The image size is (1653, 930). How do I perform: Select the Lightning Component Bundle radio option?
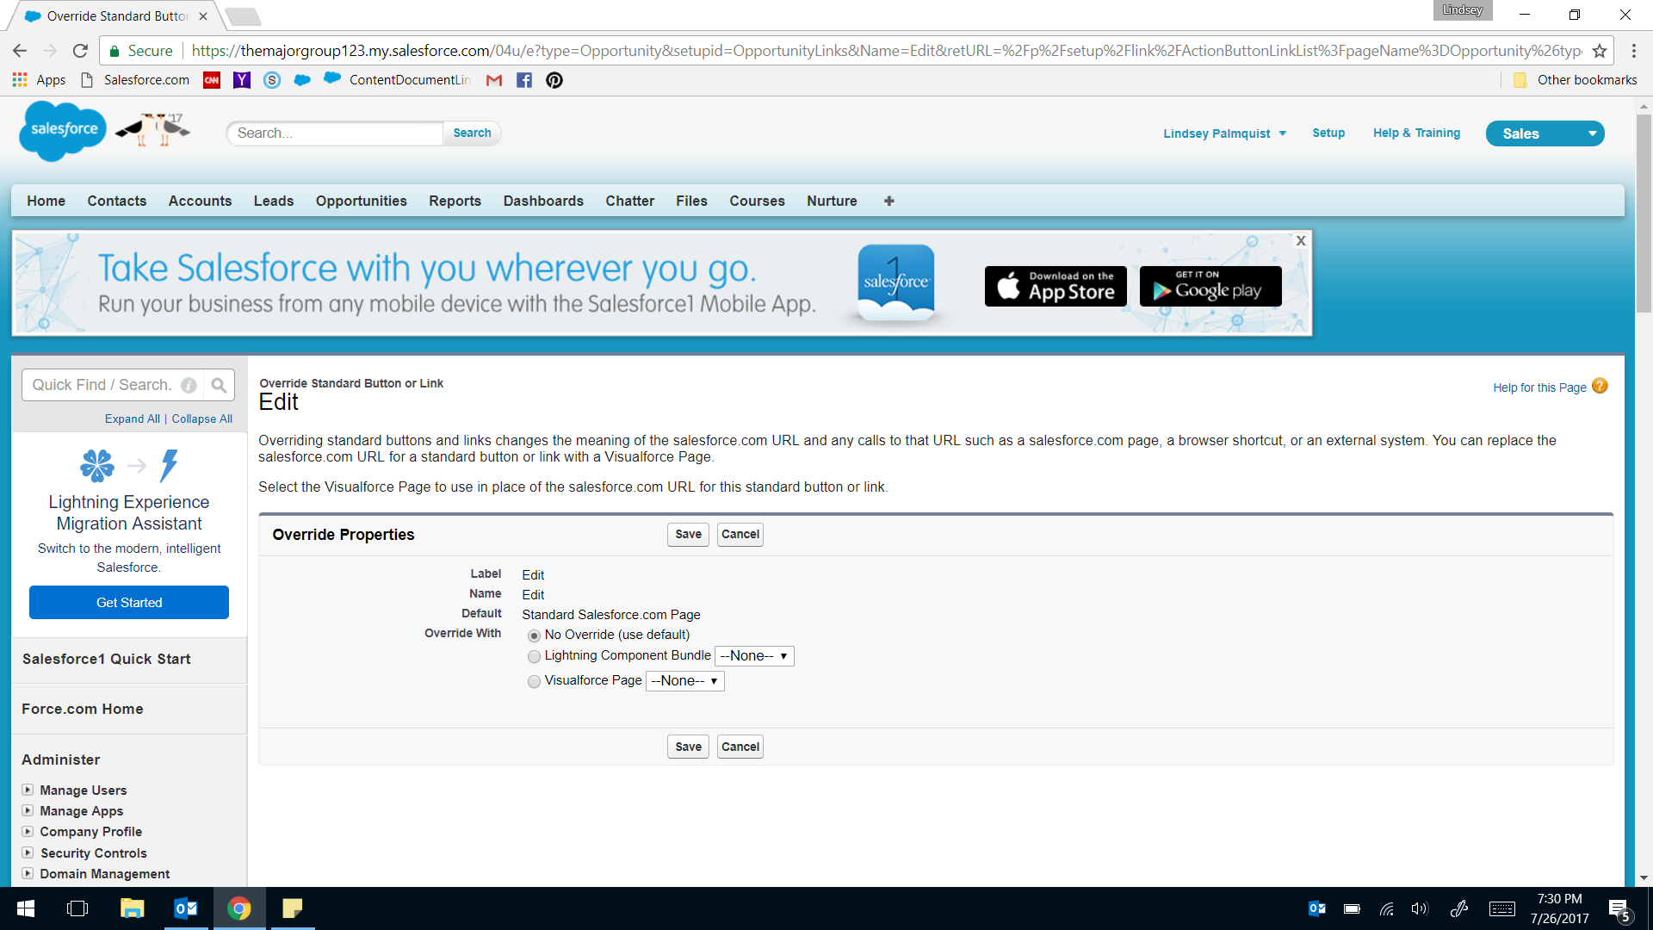(x=534, y=656)
